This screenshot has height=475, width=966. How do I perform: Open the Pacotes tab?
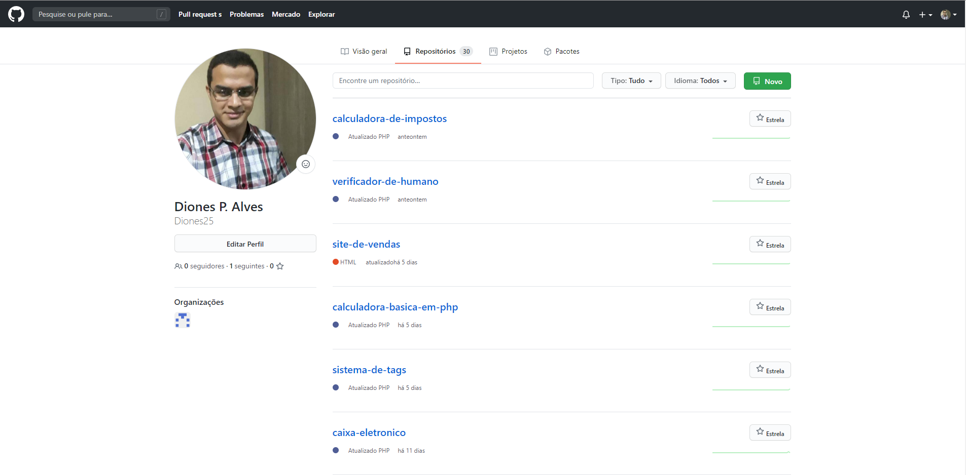pos(561,52)
